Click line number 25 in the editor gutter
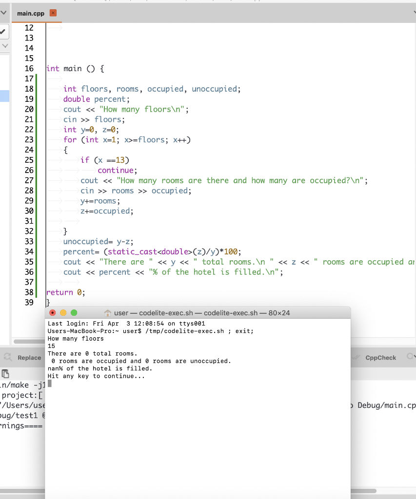Image resolution: width=416 pixels, height=499 pixels. [x=29, y=160]
